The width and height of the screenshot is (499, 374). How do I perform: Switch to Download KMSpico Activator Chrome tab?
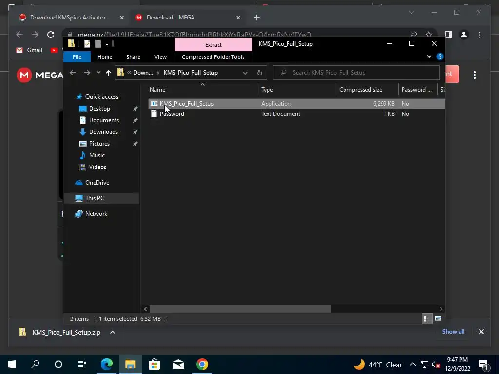click(67, 18)
